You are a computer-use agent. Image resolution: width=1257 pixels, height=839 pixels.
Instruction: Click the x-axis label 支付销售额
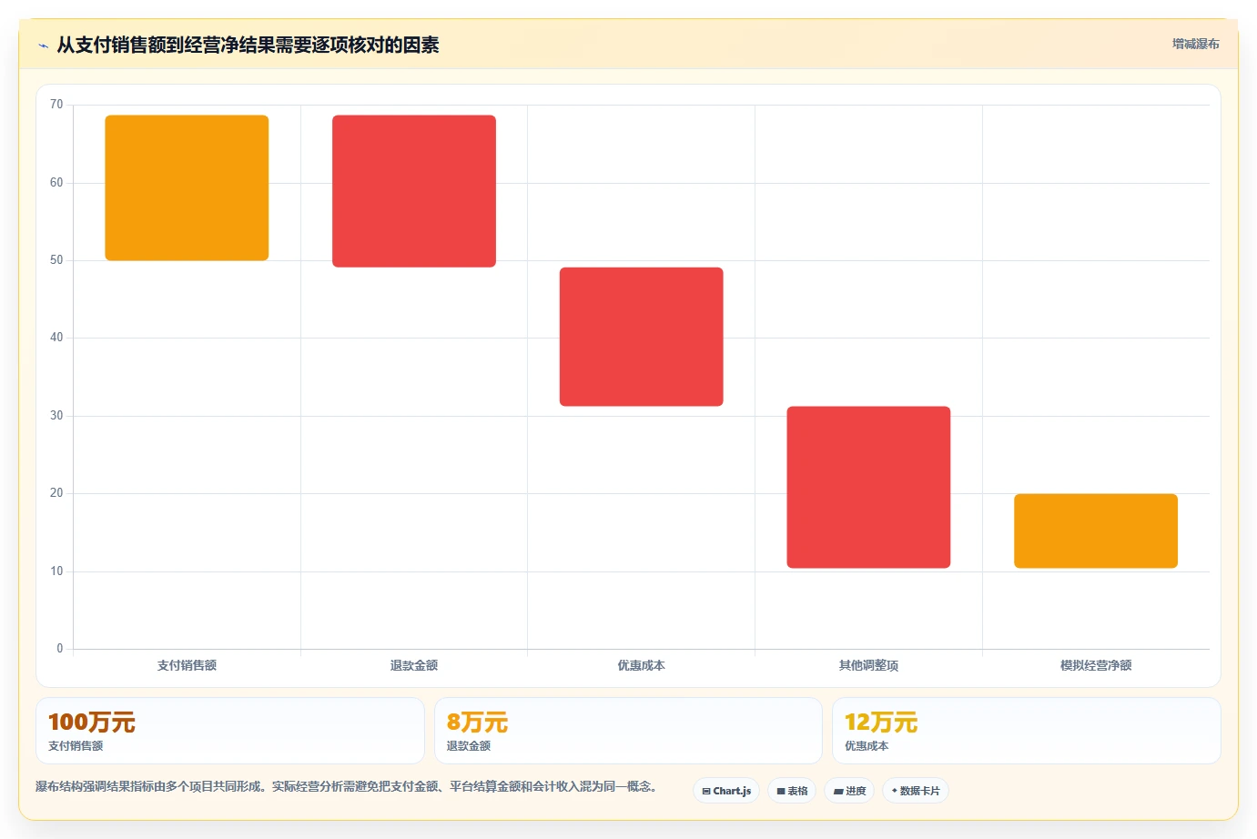pyautogui.click(x=187, y=665)
